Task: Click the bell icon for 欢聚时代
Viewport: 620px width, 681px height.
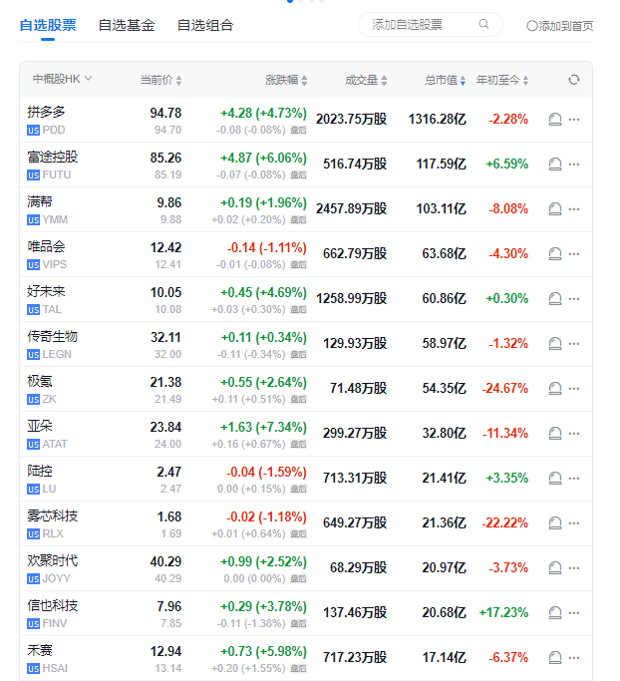Action: 555,568
